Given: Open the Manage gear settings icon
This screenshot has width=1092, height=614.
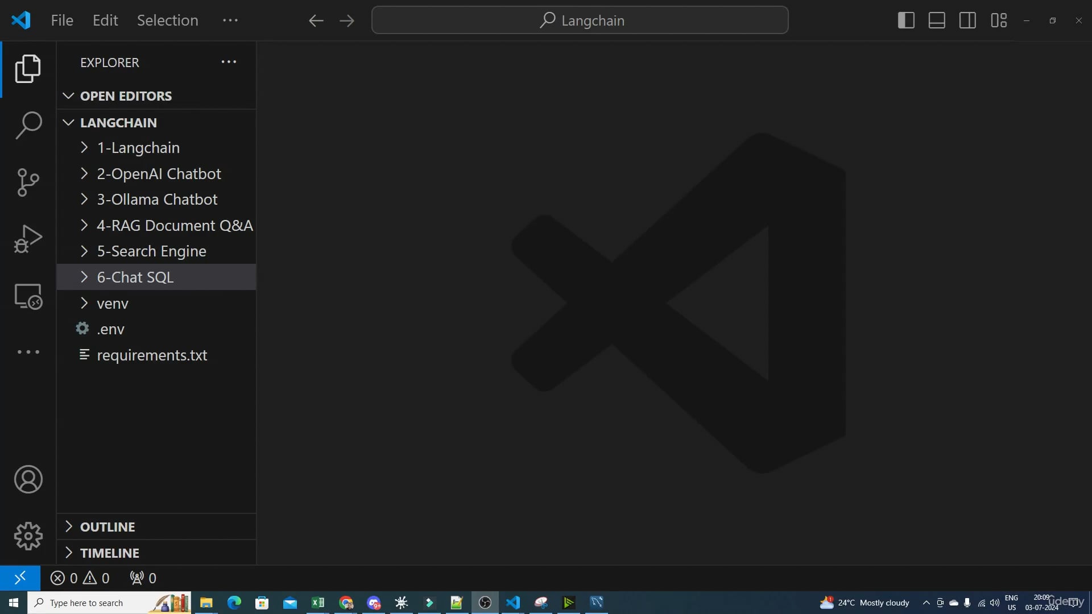Looking at the screenshot, I should [x=28, y=536].
